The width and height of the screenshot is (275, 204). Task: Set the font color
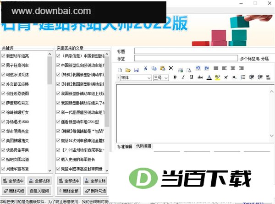click(209, 77)
